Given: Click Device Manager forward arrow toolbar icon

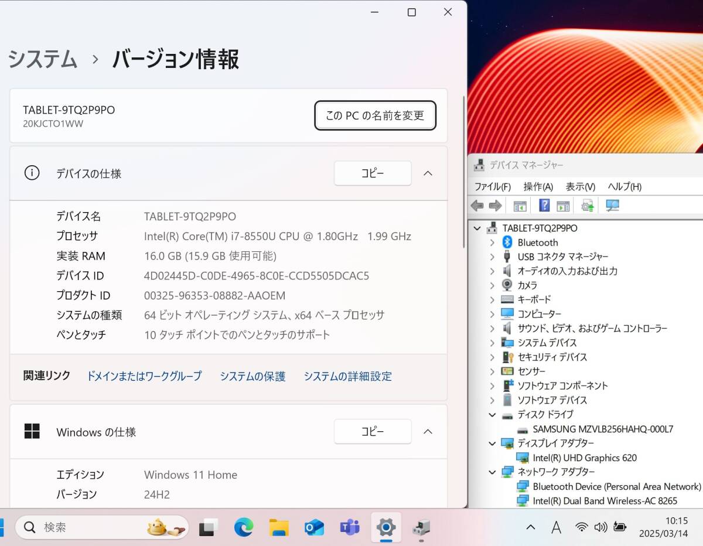Looking at the screenshot, I should click(x=496, y=206).
